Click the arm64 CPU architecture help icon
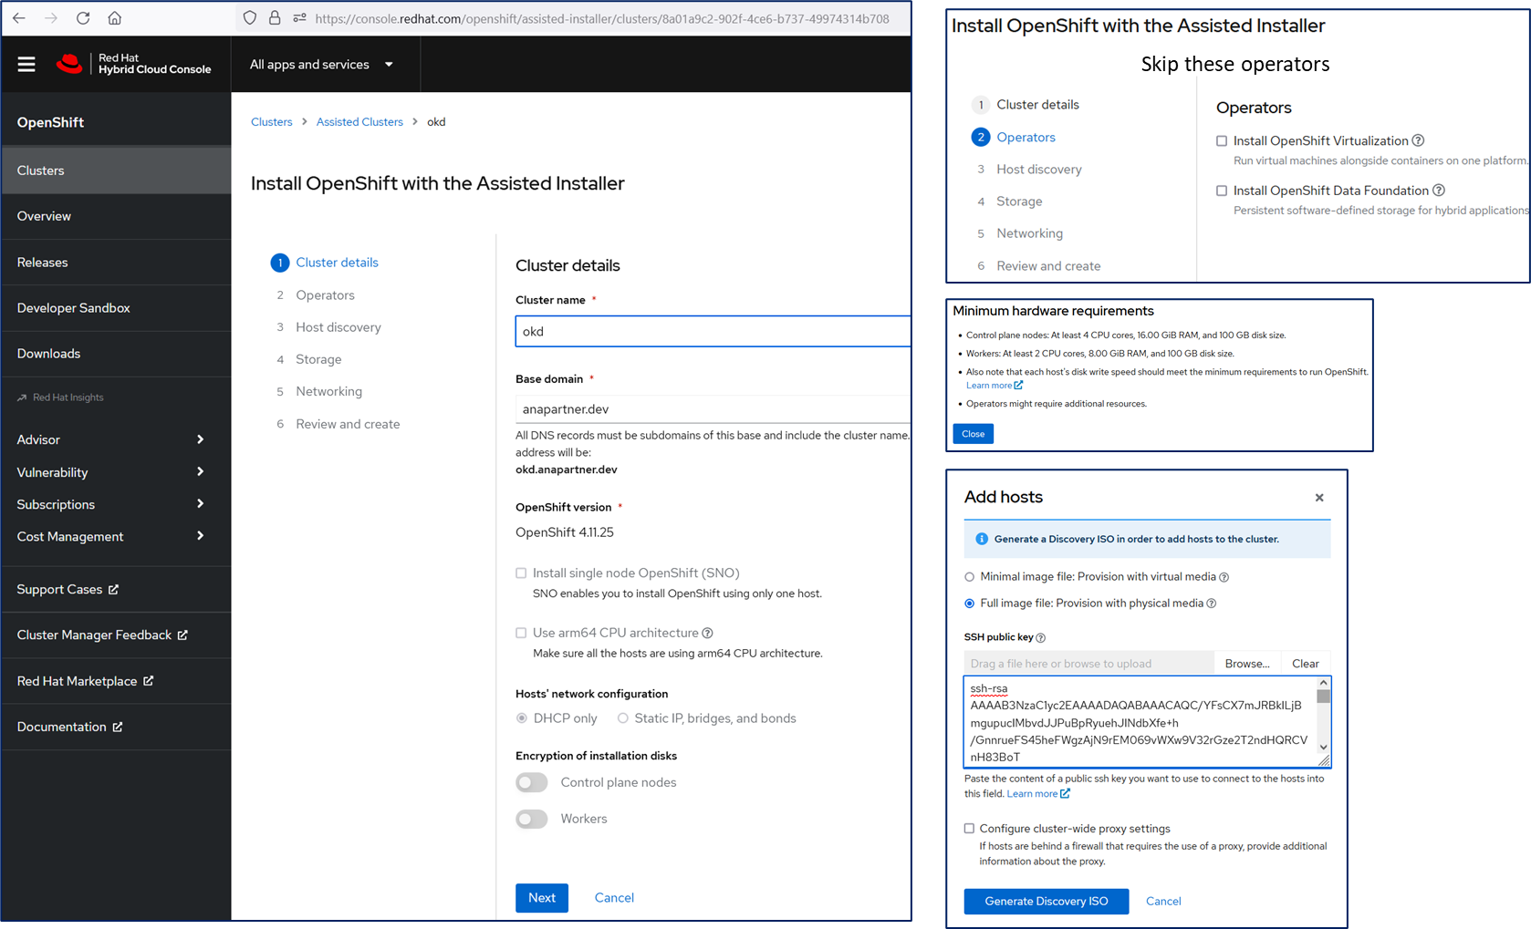 [708, 633]
